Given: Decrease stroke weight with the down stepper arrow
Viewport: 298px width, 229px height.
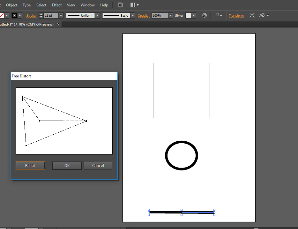Looking at the screenshot, I should 41,17.
